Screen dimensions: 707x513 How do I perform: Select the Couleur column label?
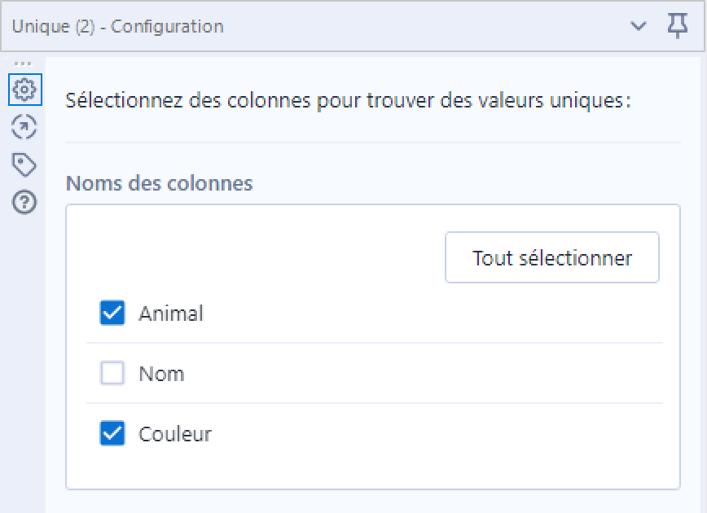coord(175,434)
